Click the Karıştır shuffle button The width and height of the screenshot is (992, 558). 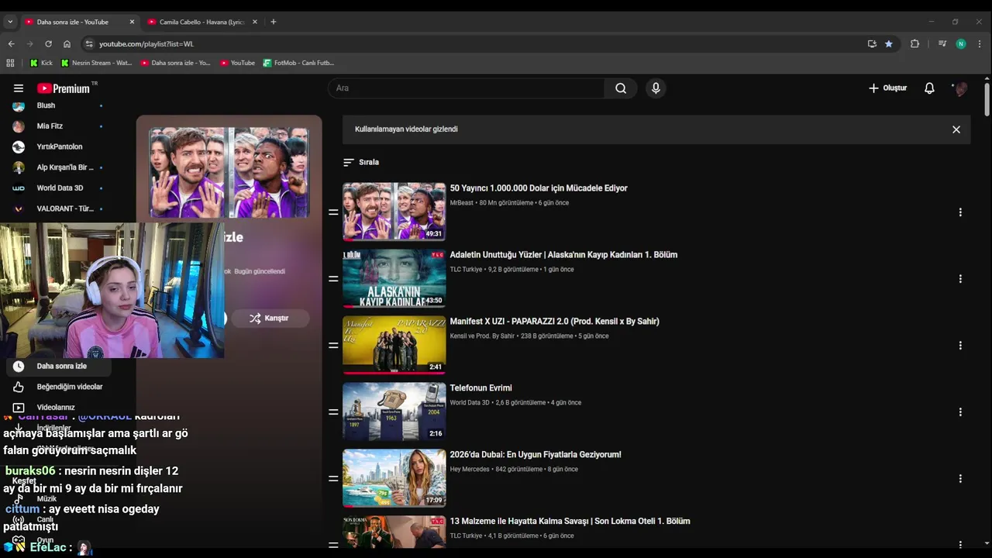(x=270, y=319)
